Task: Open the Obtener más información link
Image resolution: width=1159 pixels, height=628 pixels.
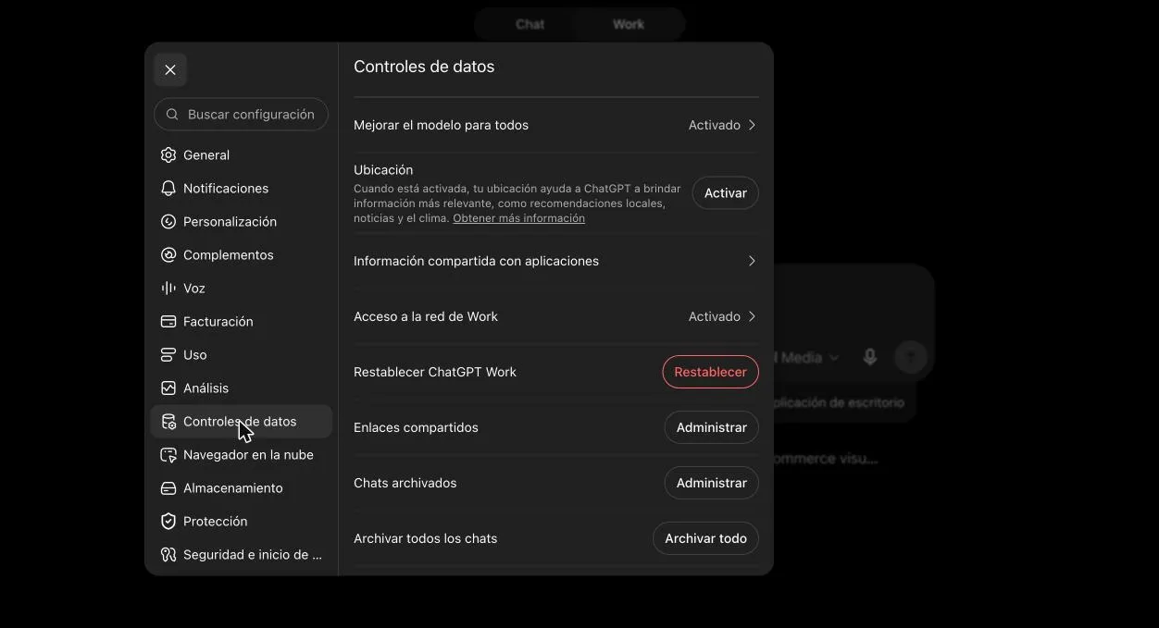Action: [518, 218]
